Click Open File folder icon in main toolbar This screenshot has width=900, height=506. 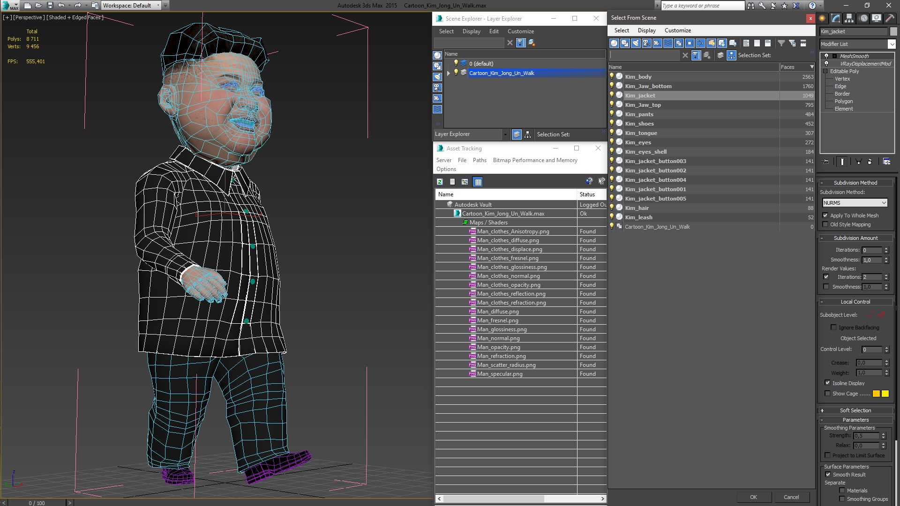(39, 6)
